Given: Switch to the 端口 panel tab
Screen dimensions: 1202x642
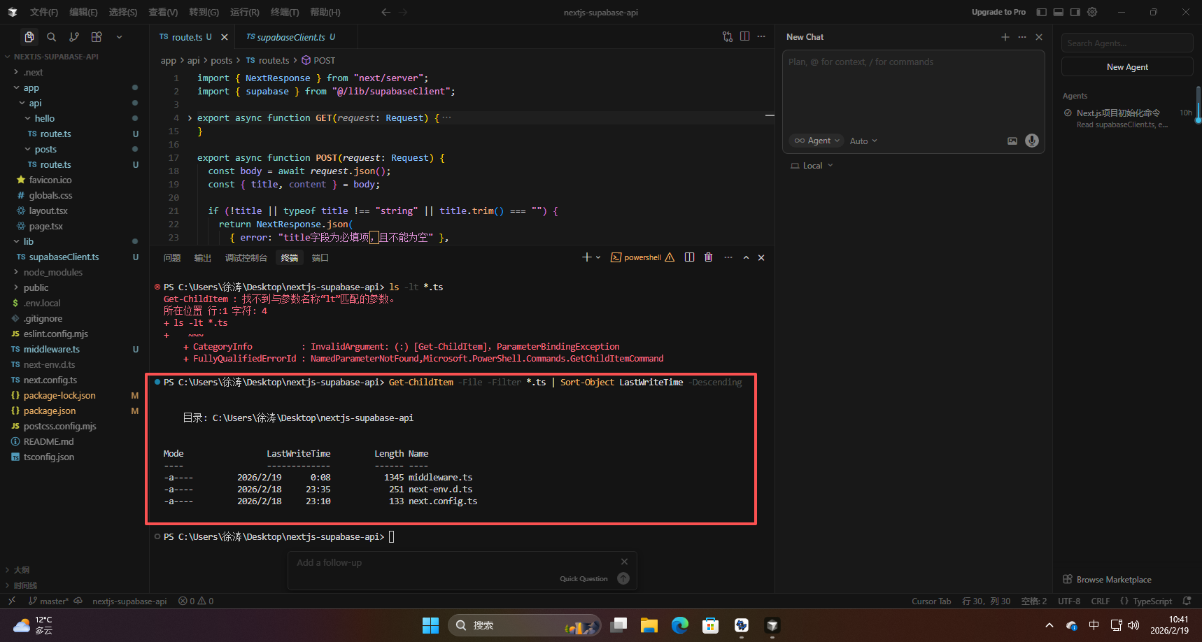Looking at the screenshot, I should [320, 258].
